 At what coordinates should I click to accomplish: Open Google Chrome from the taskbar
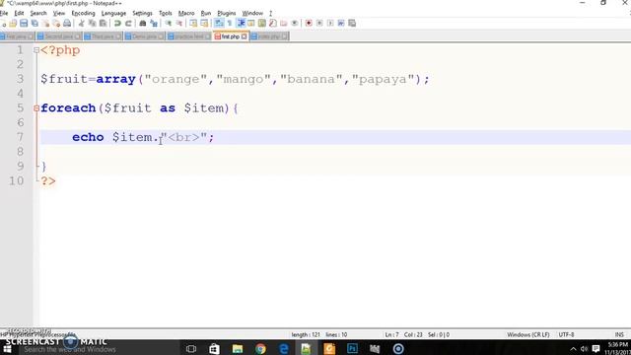[x=260, y=348]
